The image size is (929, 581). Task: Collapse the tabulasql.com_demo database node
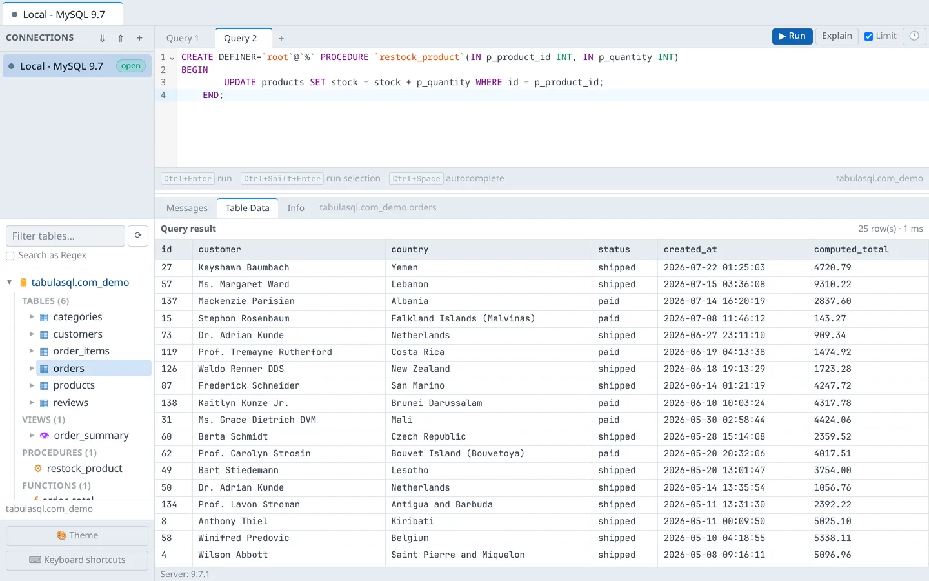(10, 282)
